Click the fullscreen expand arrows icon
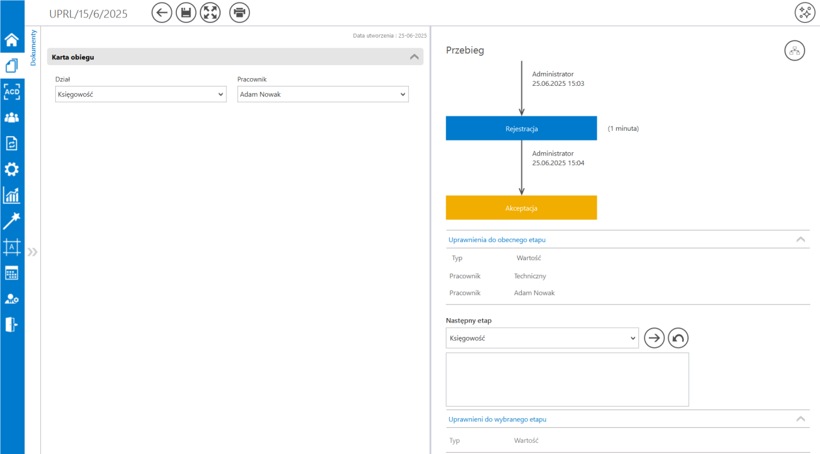820x454 pixels. (x=210, y=12)
